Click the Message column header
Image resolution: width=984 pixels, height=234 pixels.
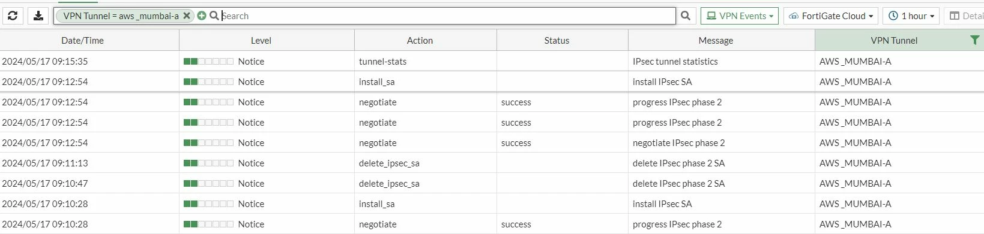click(x=716, y=41)
